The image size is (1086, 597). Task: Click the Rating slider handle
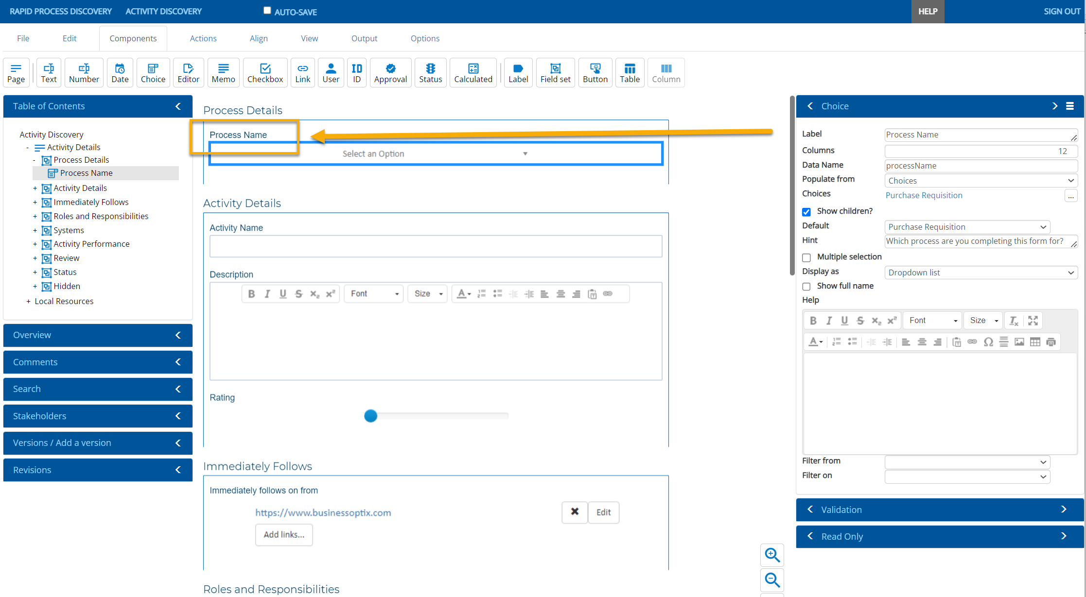[370, 416]
